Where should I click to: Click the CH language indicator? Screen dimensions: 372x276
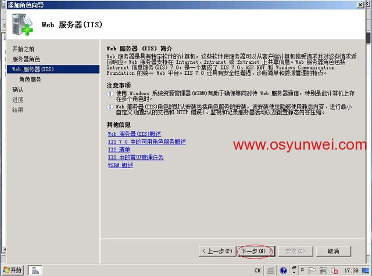click(257, 270)
